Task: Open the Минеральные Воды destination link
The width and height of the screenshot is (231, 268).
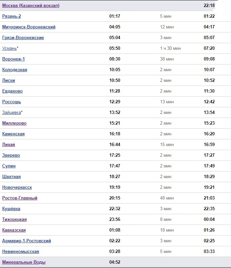Action: pyautogui.click(x=24, y=262)
